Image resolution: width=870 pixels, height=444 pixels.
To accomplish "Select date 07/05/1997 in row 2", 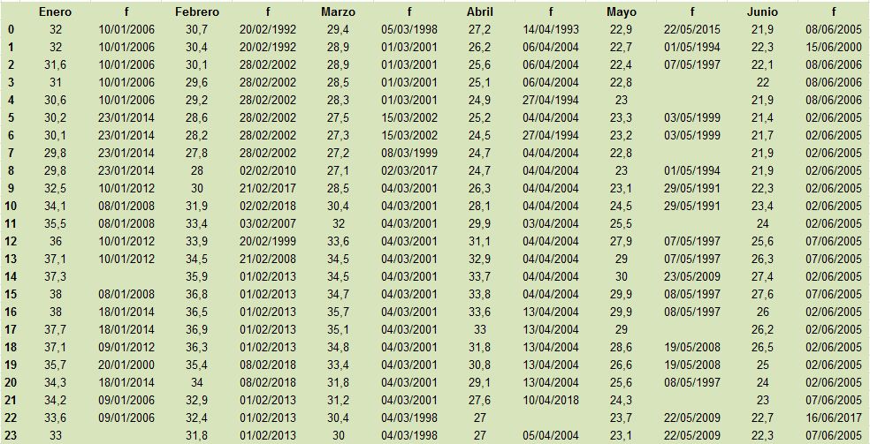I will pyautogui.click(x=692, y=64).
